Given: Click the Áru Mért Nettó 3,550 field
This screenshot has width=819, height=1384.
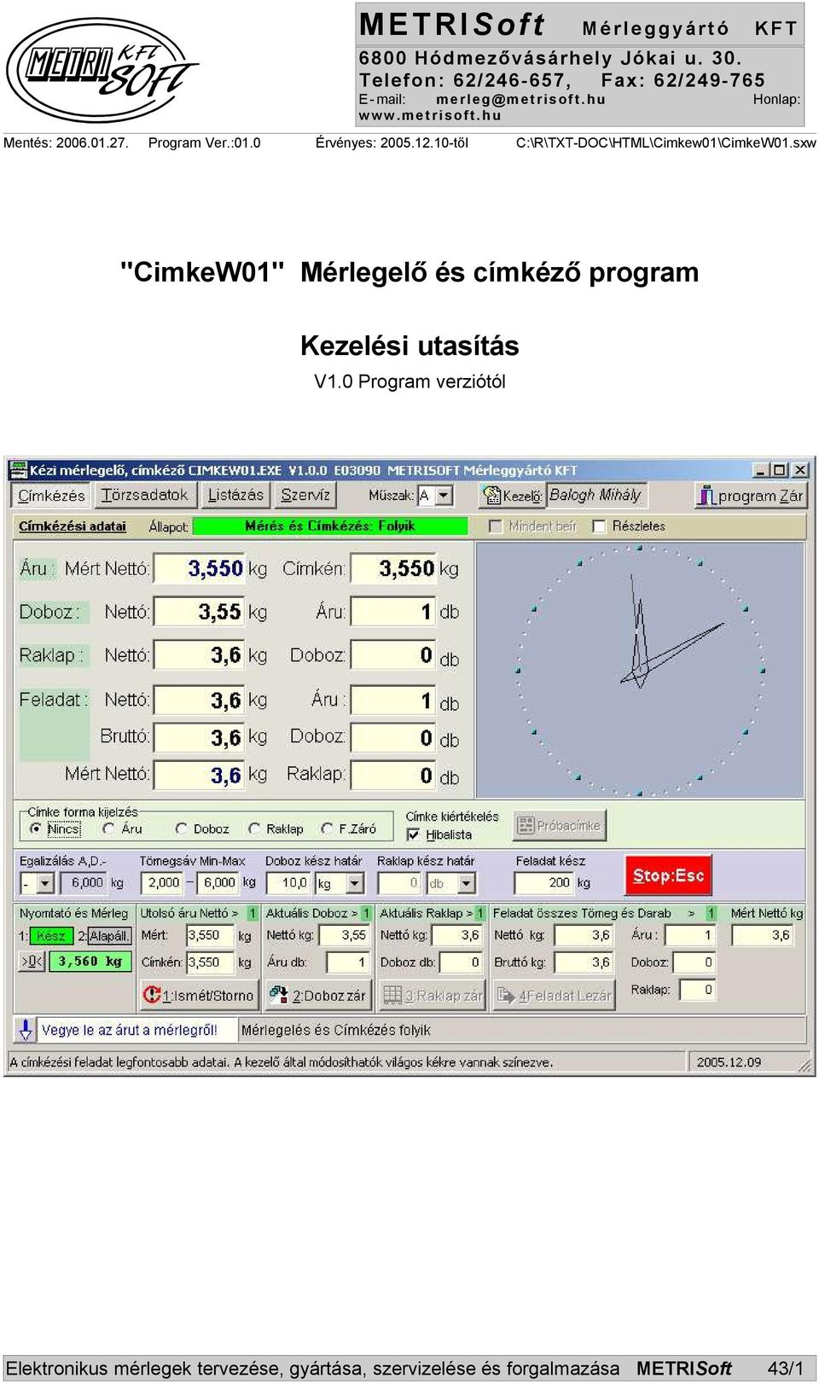Looking at the screenshot, I should pyautogui.click(x=199, y=568).
